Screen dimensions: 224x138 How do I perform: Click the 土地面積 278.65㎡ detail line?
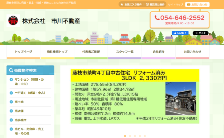100,84
